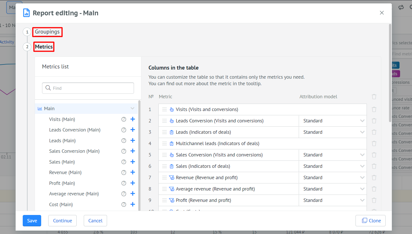Clone the report
This screenshot has width=412, height=234.
point(371,221)
